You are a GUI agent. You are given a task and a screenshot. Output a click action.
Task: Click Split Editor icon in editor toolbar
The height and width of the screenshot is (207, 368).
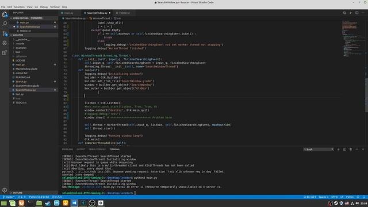coord(356,13)
